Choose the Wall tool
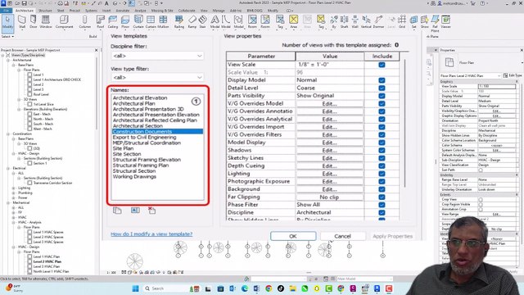Screen dimensions: 524x295 coord(22,22)
